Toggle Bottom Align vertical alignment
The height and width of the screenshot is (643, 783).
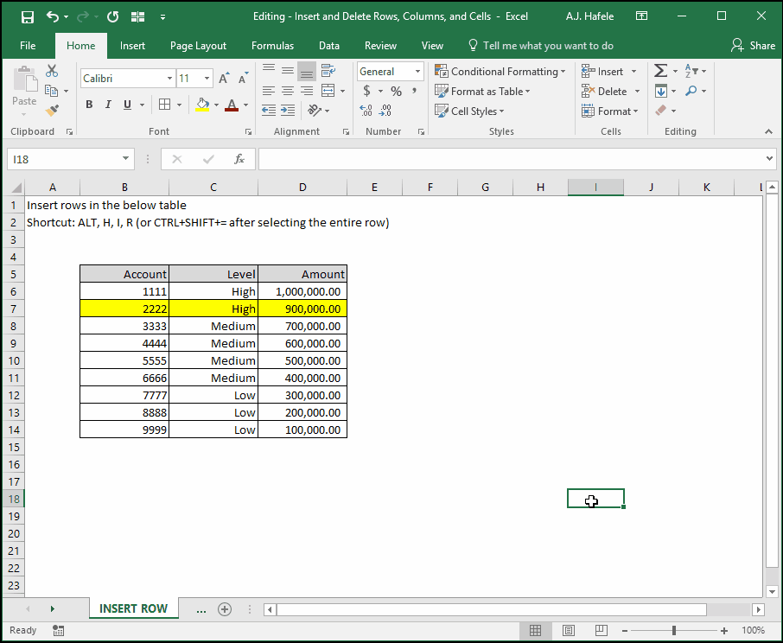pos(307,71)
